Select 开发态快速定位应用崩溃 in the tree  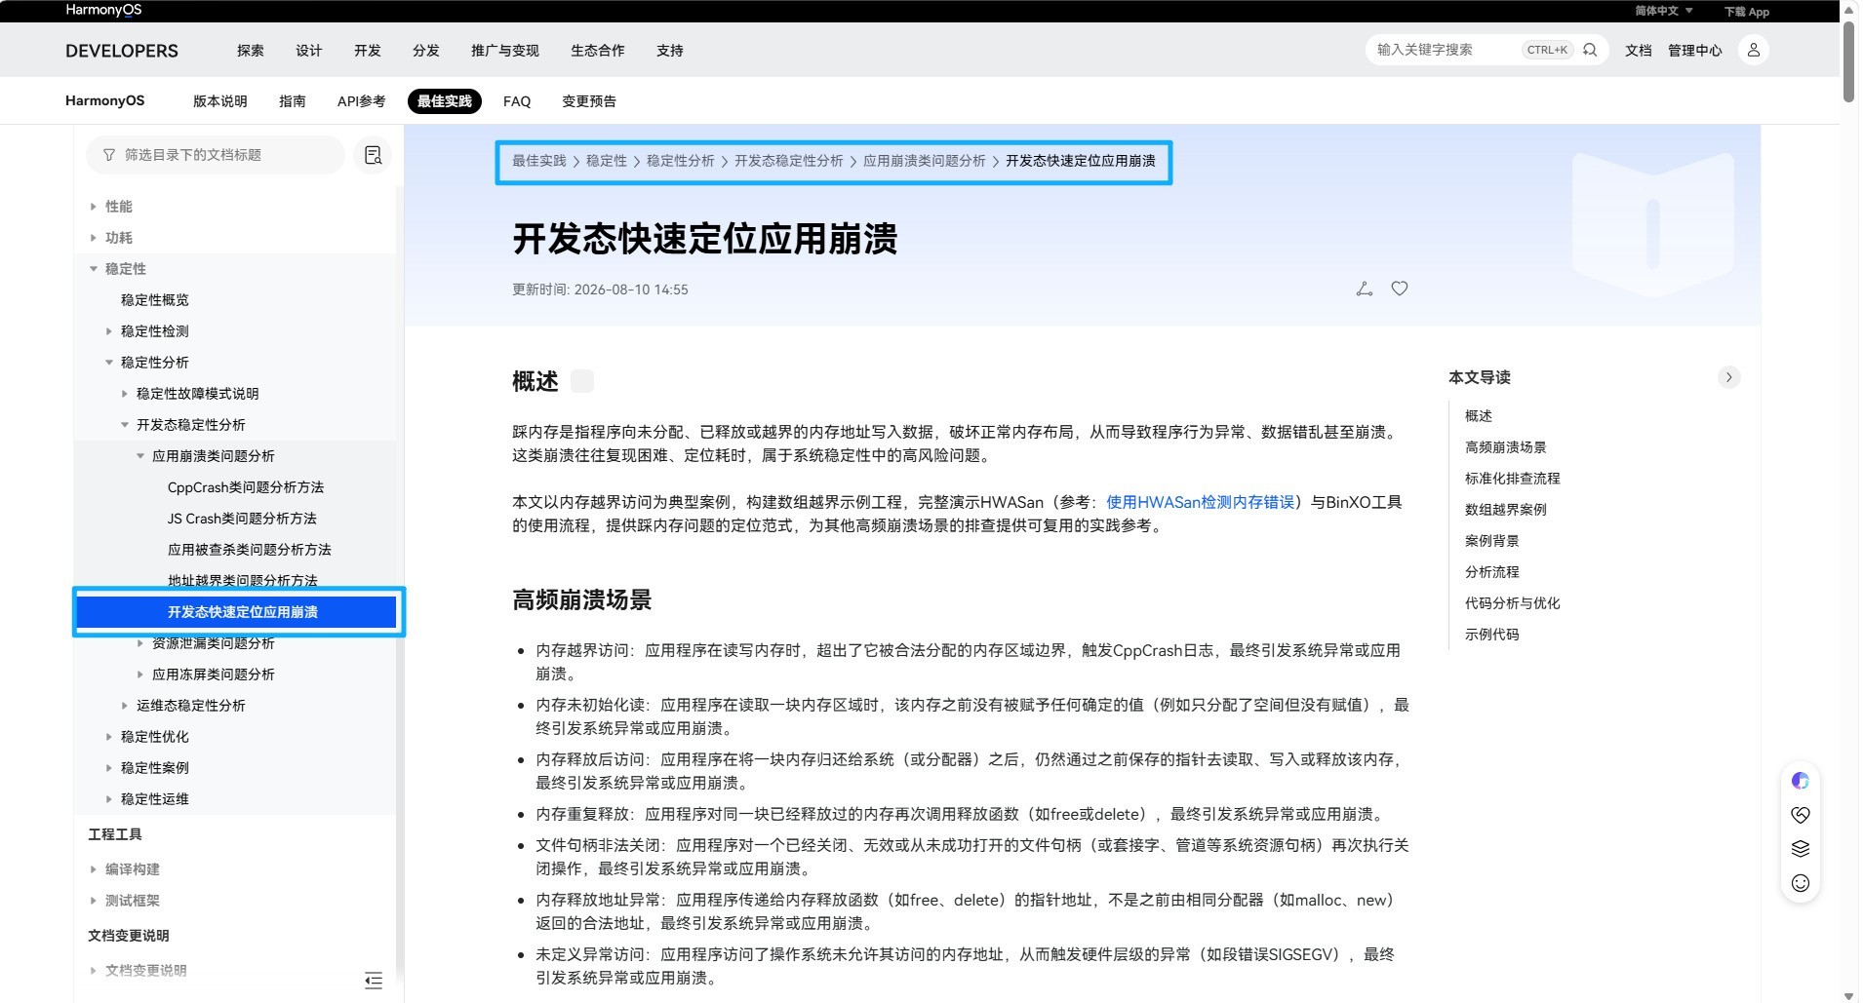(237, 612)
